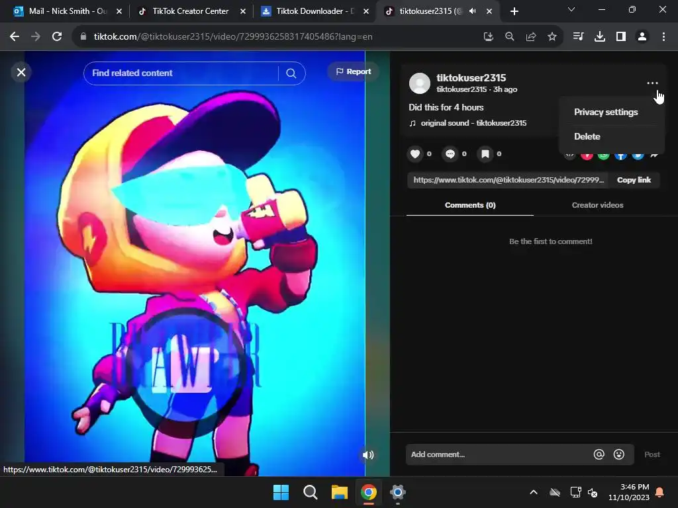The width and height of the screenshot is (678, 508).
Task: Insert an @ mention in the comment
Action: tap(599, 454)
